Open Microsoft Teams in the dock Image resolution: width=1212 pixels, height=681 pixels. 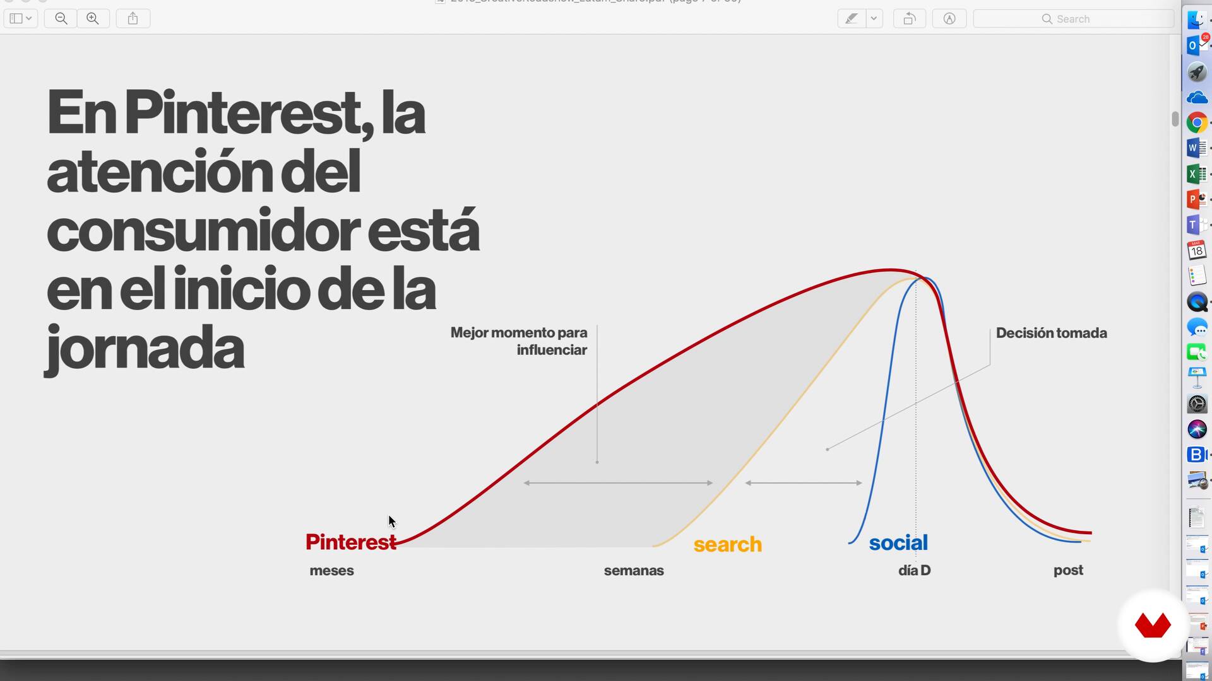point(1197,225)
